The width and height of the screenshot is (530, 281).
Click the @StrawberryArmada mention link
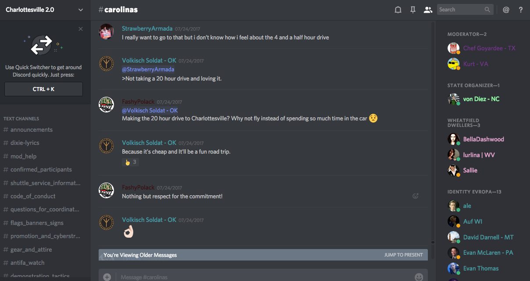tap(148, 70)
